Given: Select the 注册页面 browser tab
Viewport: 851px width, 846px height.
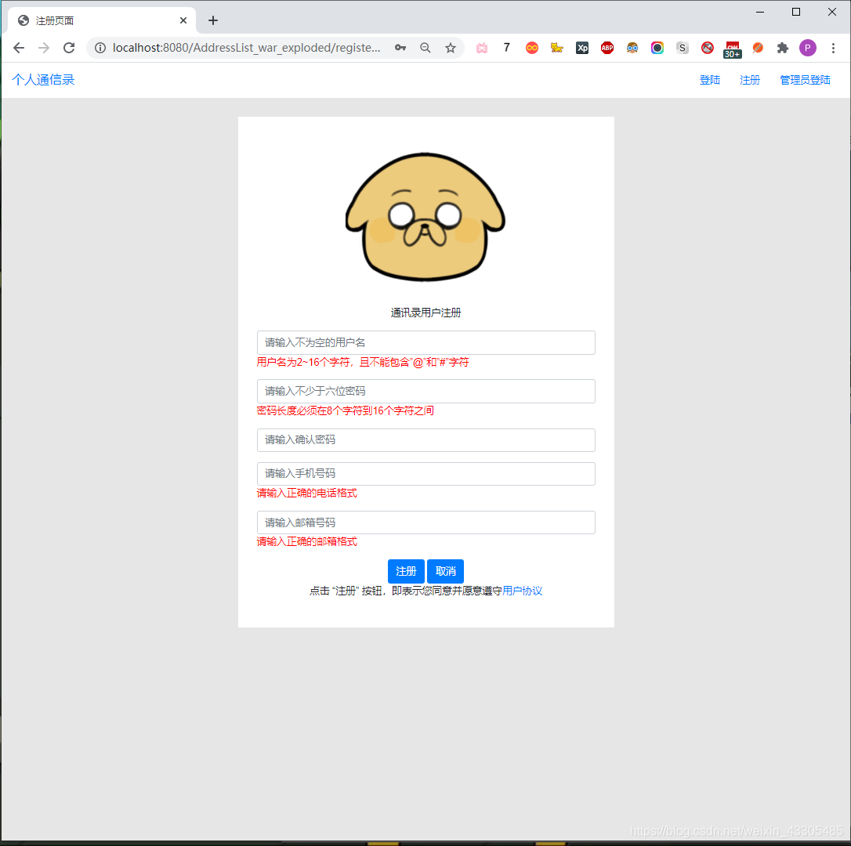Looking at the screenshot, I should [102, 20].
